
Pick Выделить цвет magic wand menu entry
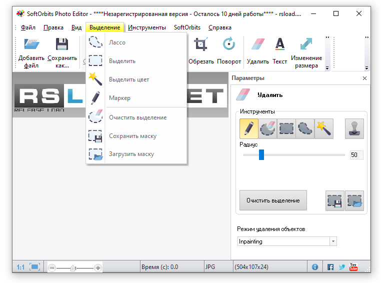136,79
